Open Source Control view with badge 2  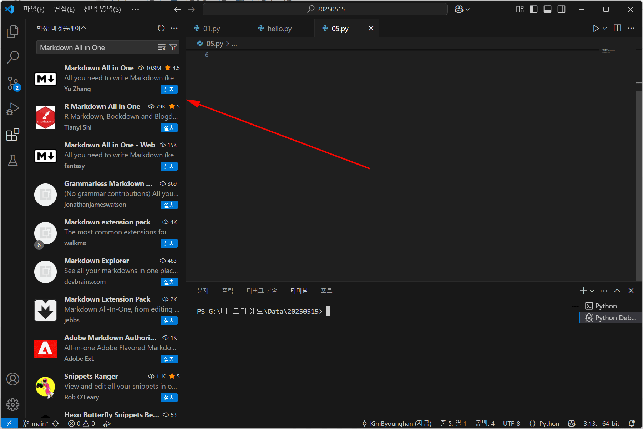pos(13,83)
